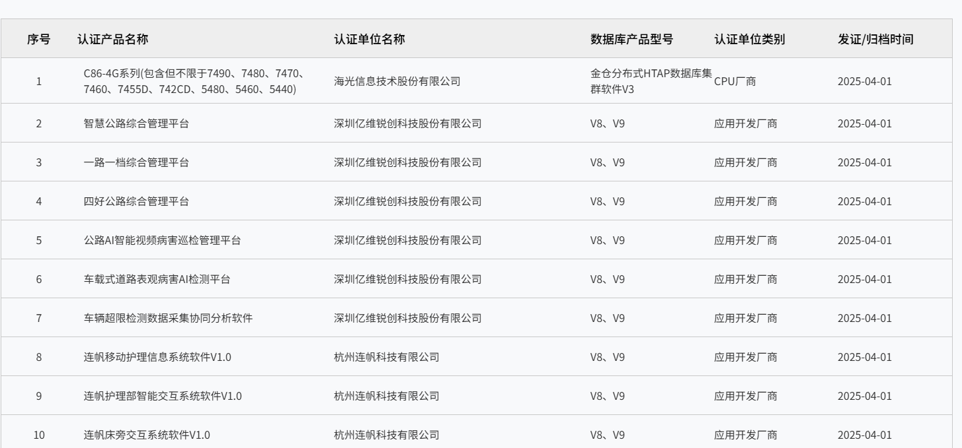Select 公路AI智能视频病害巡检管理平台 entry
The height and width of the screenshot is (448, 962).
[162, 240]
